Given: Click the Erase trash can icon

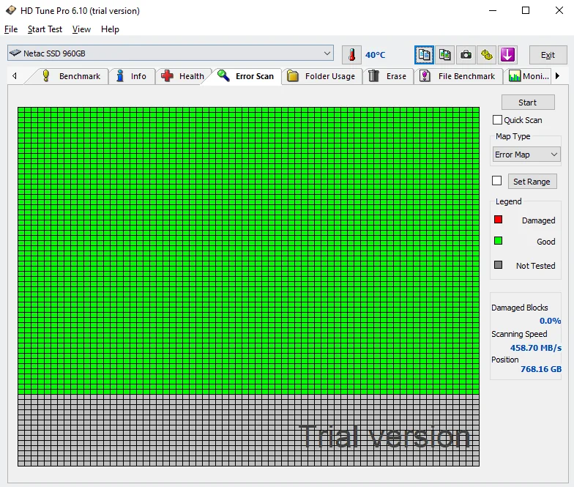Looking at the screenshot, I should [x=373, y=76].
